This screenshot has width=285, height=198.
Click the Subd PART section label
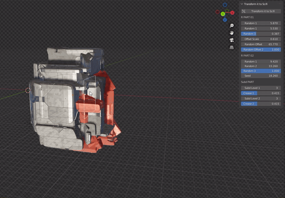click(x=247, y=82)
